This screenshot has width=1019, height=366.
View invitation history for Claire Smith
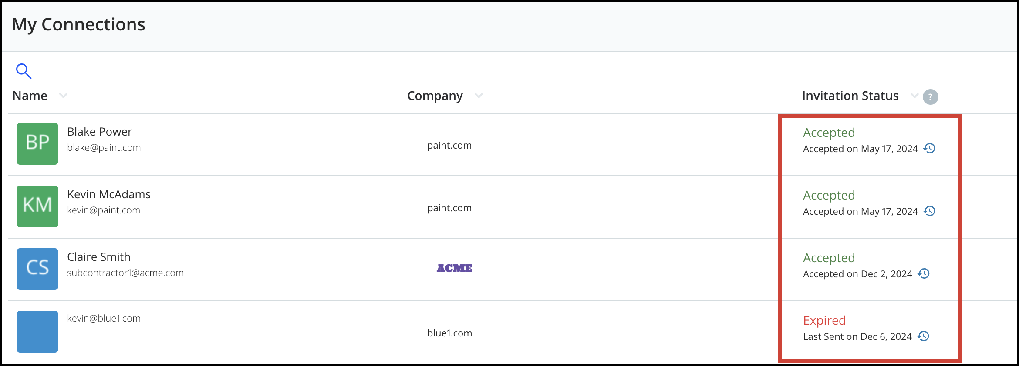[x=924, y=274]
